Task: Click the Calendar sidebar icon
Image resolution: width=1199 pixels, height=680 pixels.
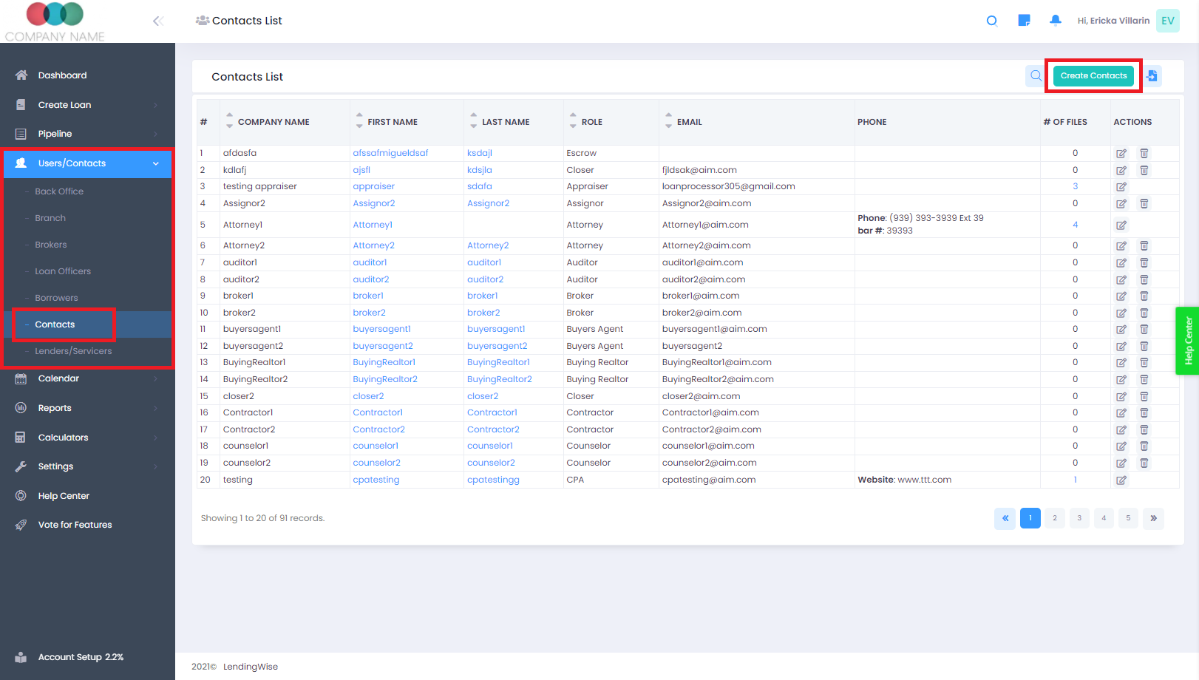Action: 21,378
